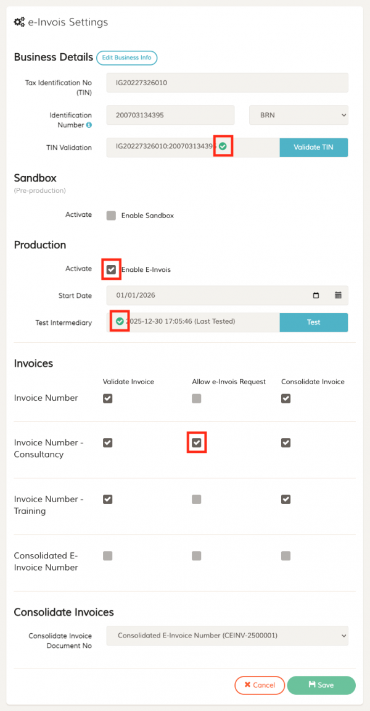Click the Identification Number info icon

click(x=89, y=125)
